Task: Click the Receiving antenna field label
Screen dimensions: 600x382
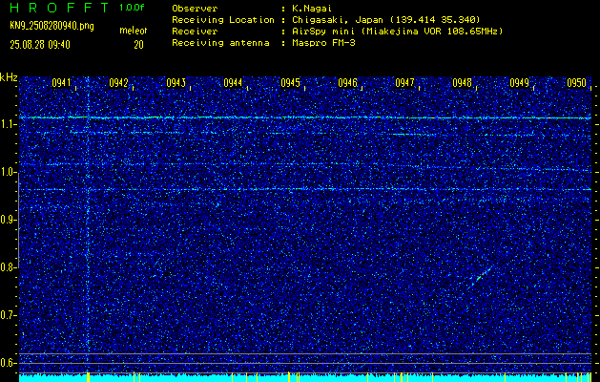Action: point(220,43)
